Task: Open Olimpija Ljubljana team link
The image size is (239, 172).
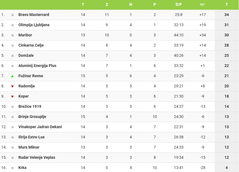Action: pyautogui.click(x=34, y=25)
